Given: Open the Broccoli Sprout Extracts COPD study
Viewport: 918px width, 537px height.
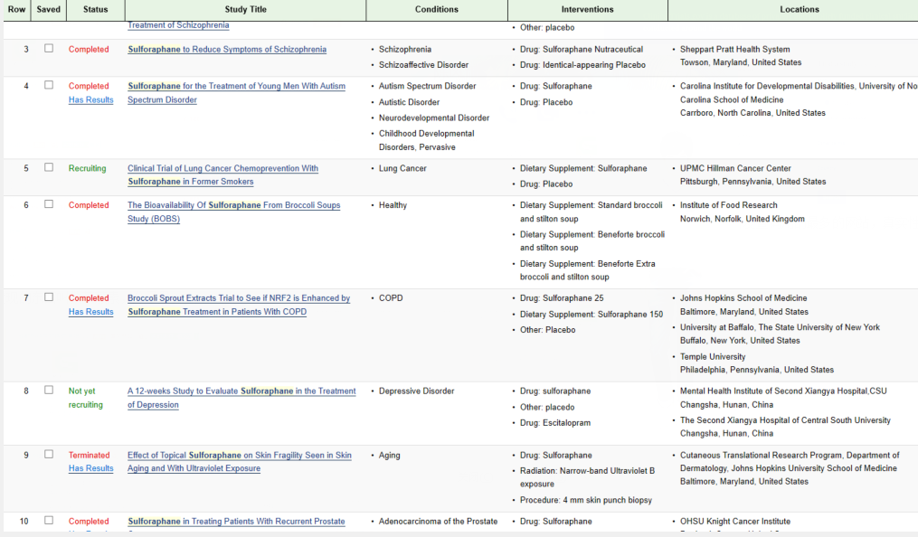Looking at the screenshot, I should tap(239, 298).
